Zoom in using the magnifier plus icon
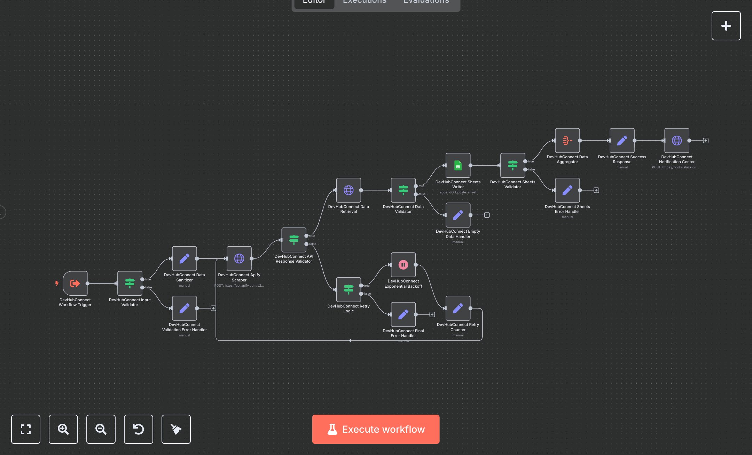 [63, 429]
